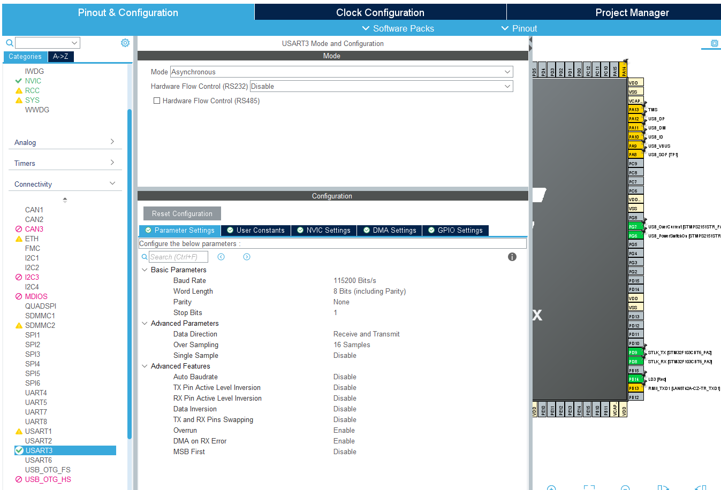Click the warning icon next to ETH
Viewport: 721px width, 490px height.
pos(19,239)
